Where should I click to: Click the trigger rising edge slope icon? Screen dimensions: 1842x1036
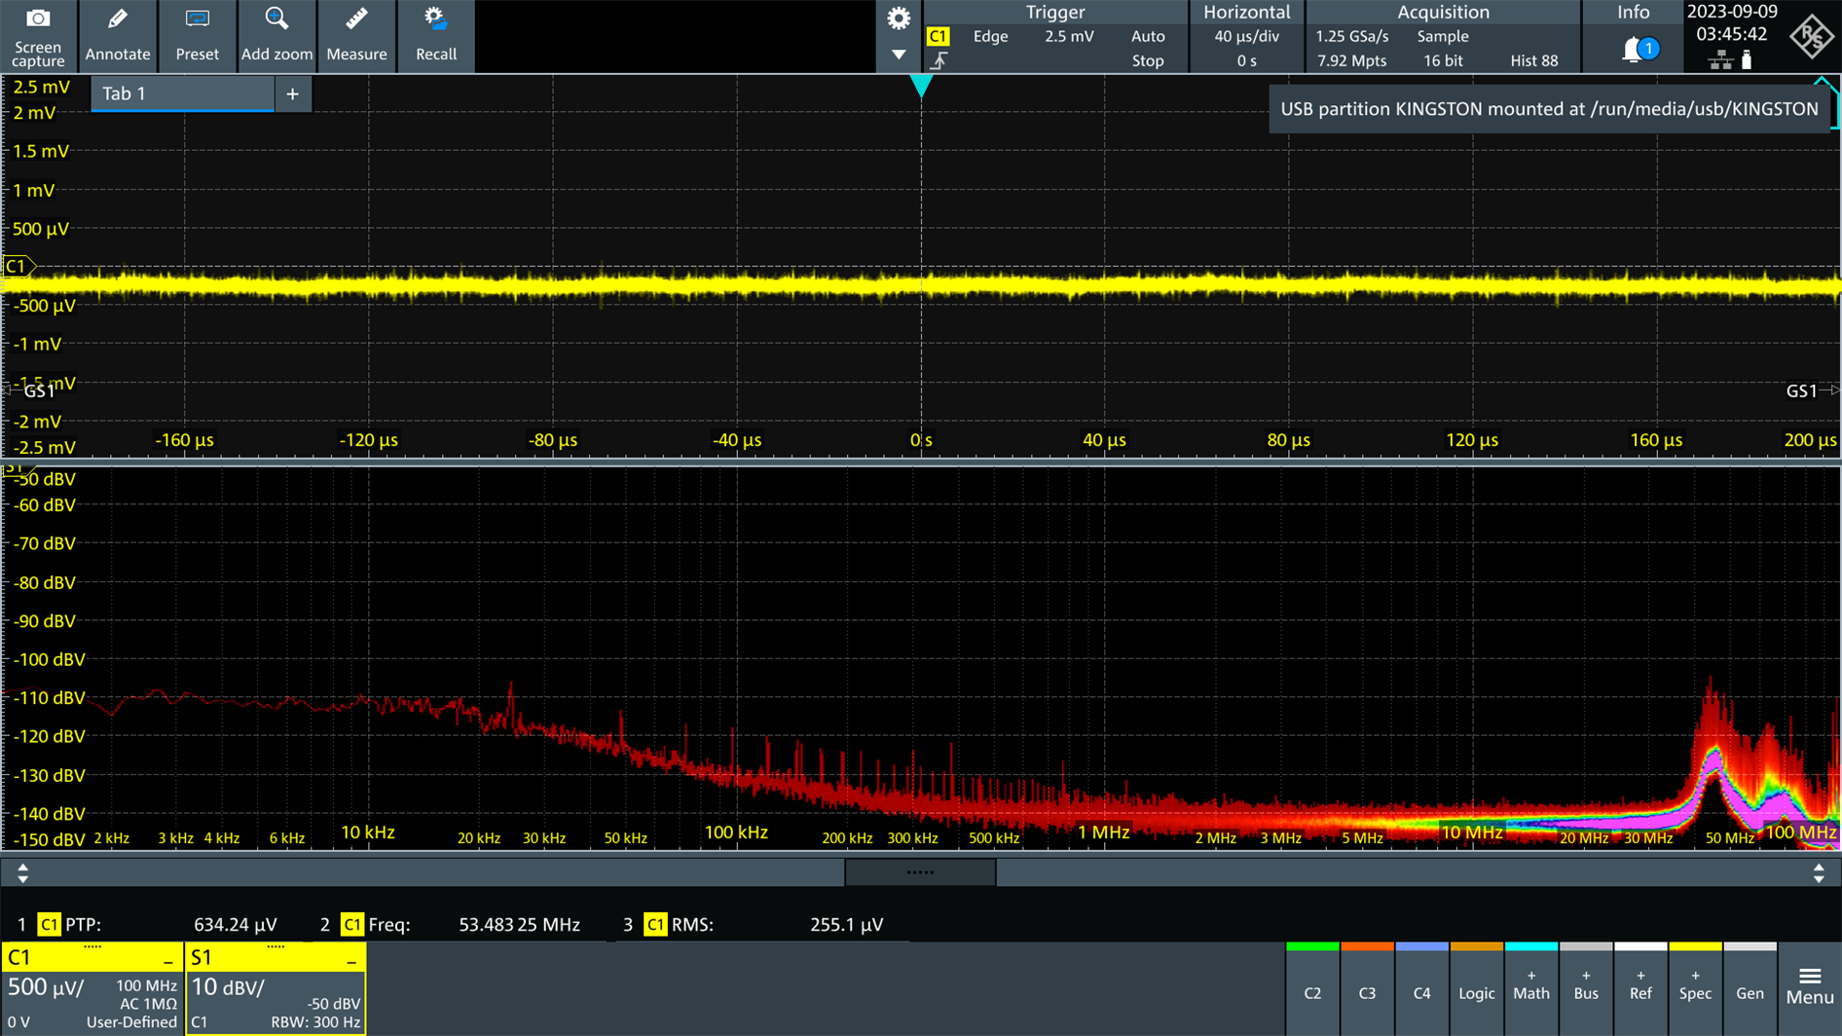pyautogui.click(x=939, y=60)
